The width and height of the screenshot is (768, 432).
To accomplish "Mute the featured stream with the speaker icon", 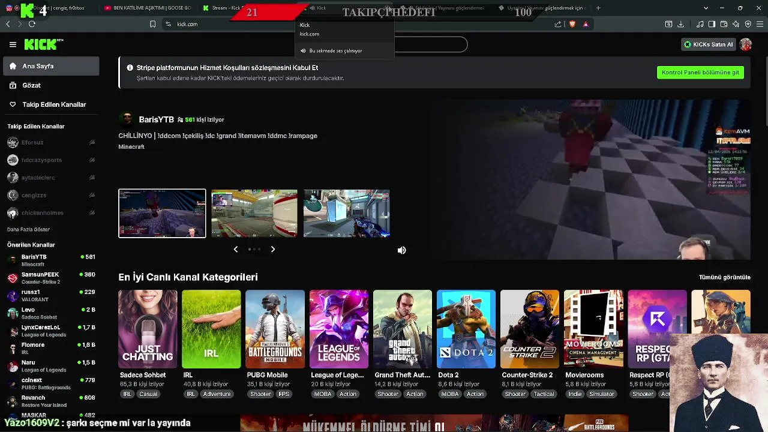I will click(x=402, y=250).
